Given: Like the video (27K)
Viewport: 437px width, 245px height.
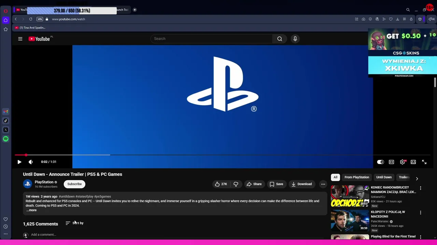Looking at the screenshot, I should (221, 184).
